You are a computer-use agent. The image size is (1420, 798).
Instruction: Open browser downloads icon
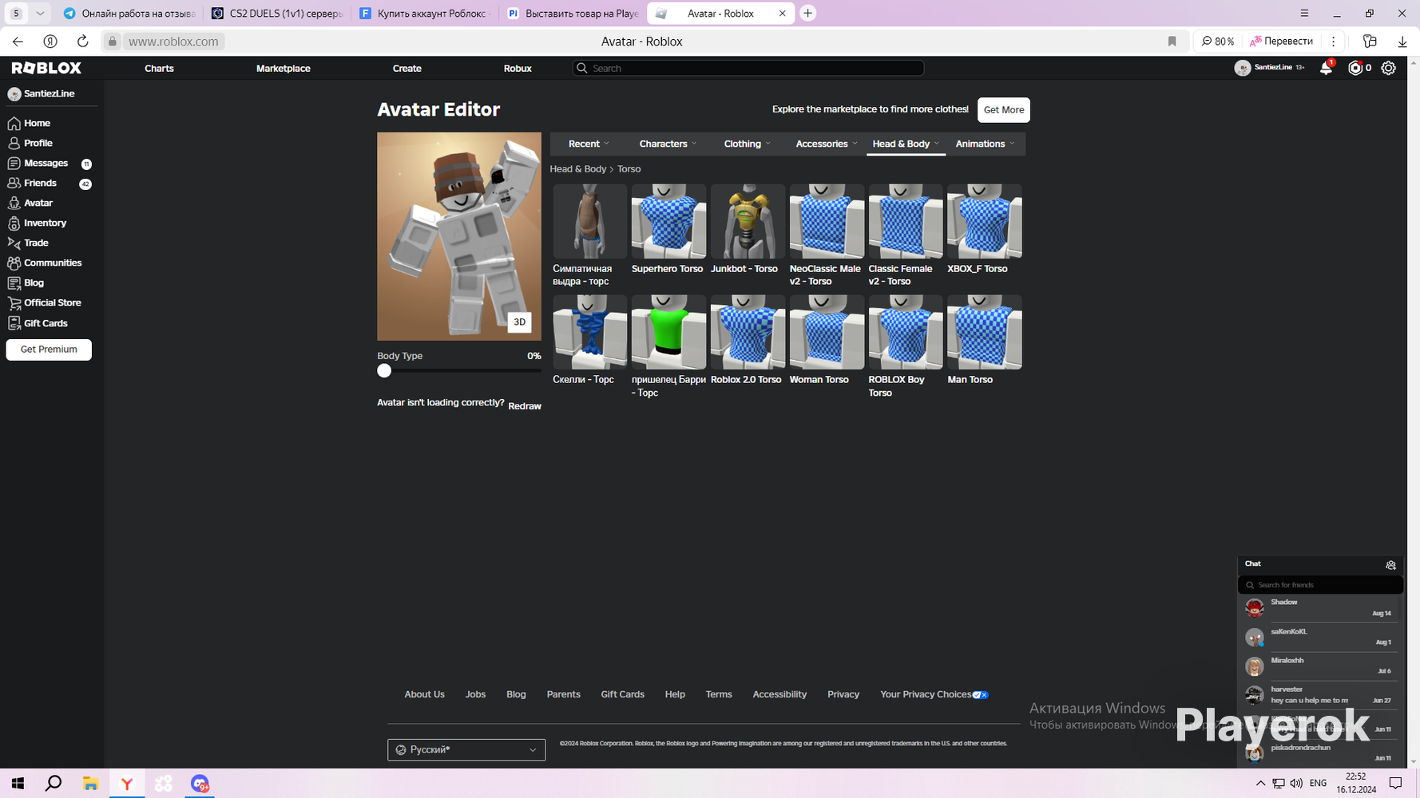click(x=1402, y=41)
